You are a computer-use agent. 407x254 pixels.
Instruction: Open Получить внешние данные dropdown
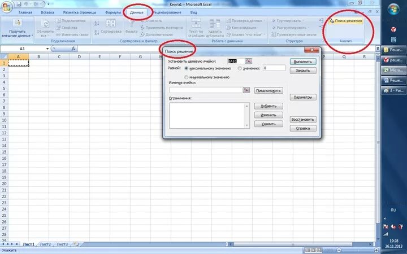click(32, 36)
